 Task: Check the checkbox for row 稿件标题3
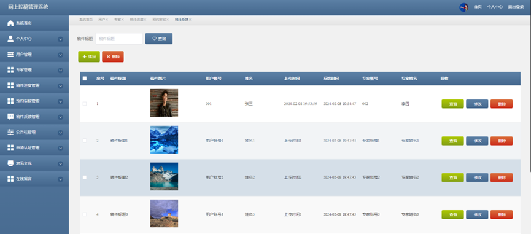pos(85,214)
